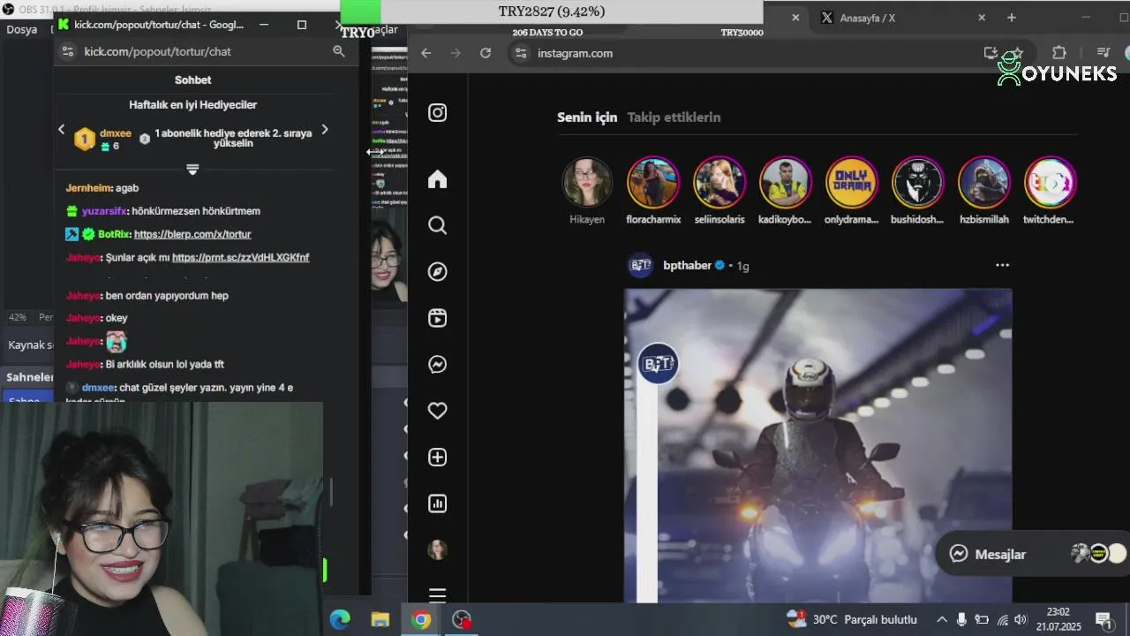Click zoom magnifier icon in Kick popout

pyautogui.click(x=338, y=51)
